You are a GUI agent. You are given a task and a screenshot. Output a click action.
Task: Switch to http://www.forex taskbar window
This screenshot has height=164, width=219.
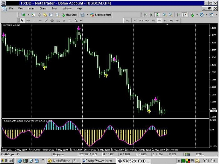(x=99, y=161)
